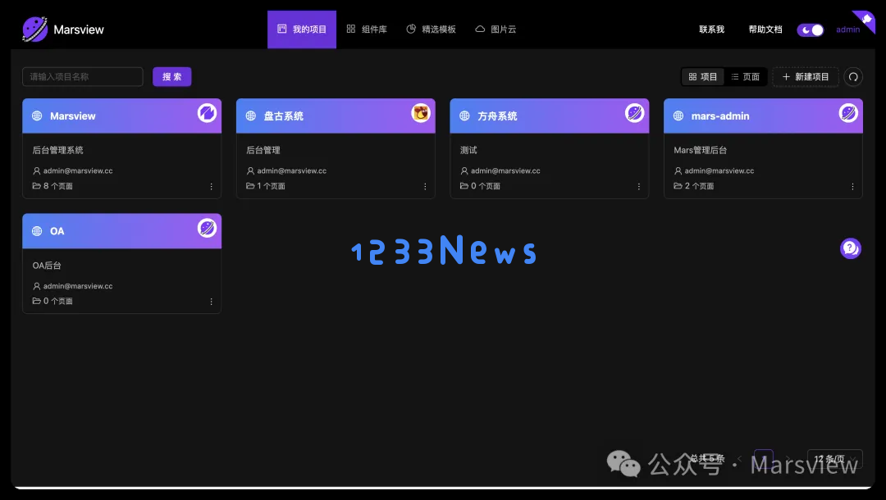Screen dimensions: 886x500
Task: Click the 1 个页面 folder icon
Action: [250, 186]
